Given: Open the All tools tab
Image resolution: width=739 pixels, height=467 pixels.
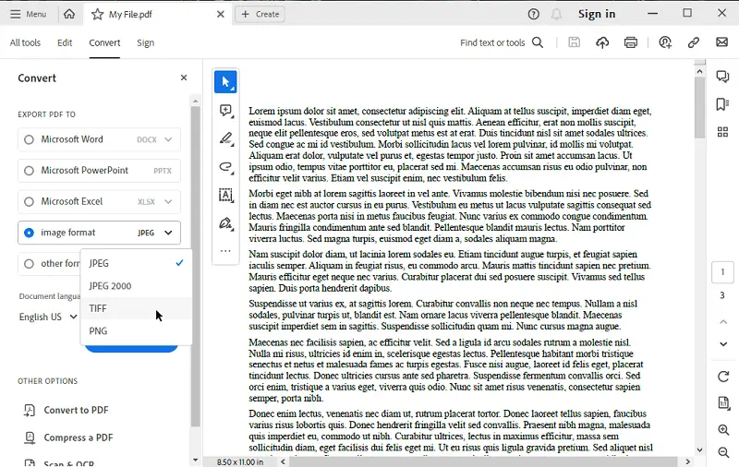Looking at the screenshot, I should pos(25,42).
